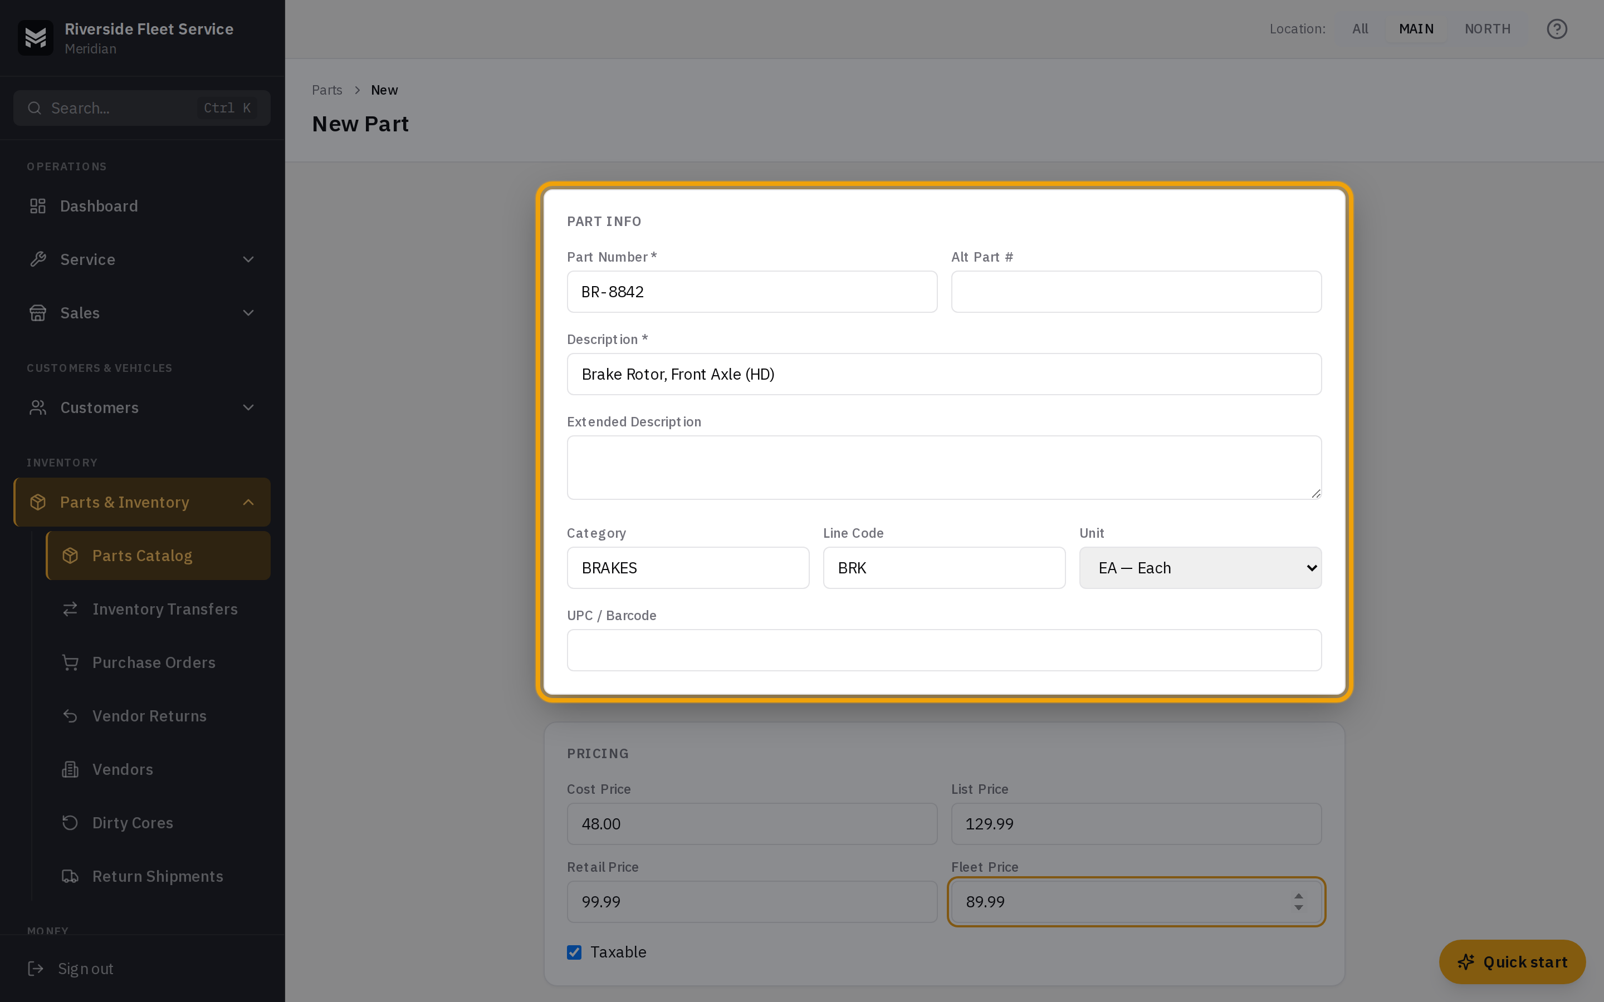
Task: Click the Purchase Orders cart icon
Action: [x=70, y=662]
